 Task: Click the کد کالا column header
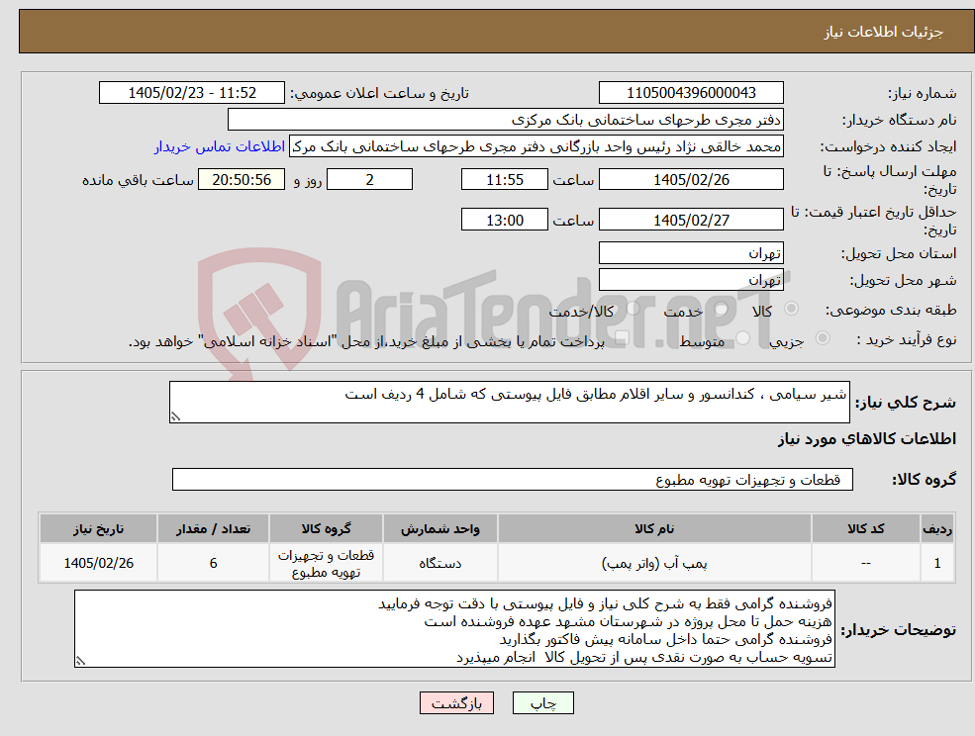point(865,528)
